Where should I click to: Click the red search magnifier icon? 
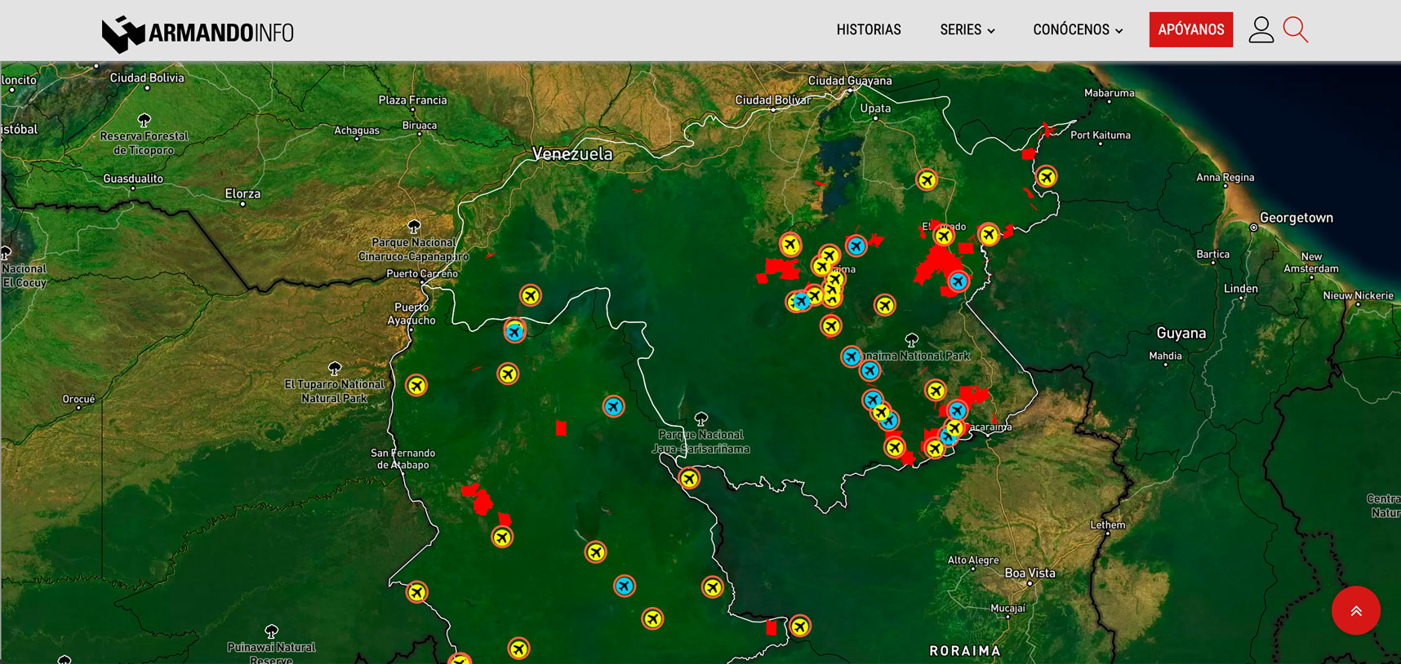coord(1295,30)
